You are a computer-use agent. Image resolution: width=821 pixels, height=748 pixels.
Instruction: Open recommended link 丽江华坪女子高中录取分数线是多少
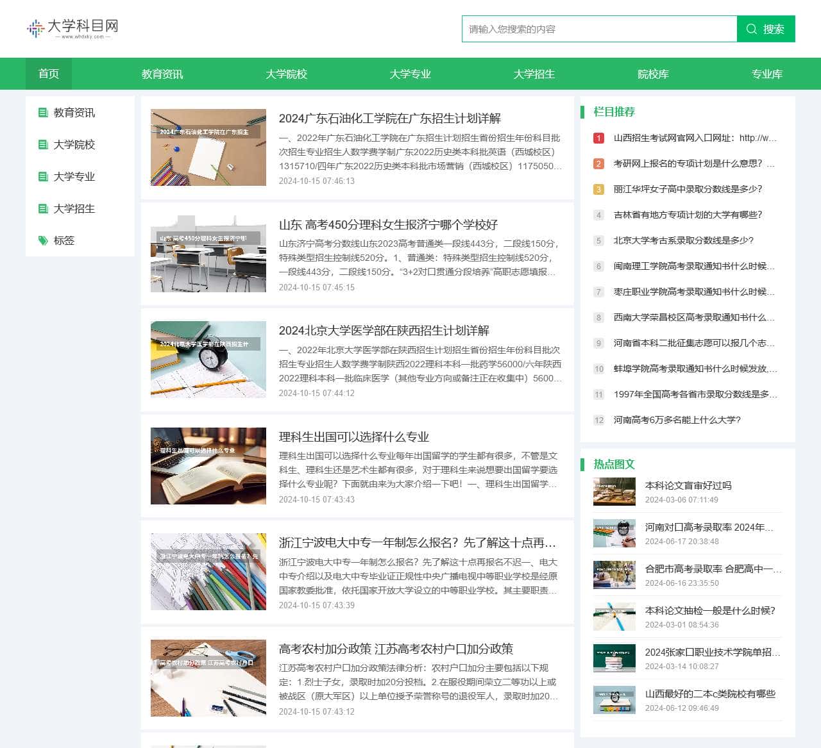tap(688, 189)
